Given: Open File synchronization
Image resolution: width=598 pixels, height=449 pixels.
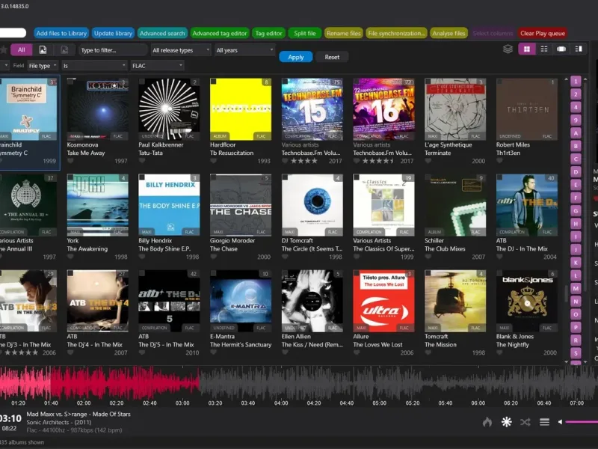Looking at the screenshot, I should tap(396, 33).
